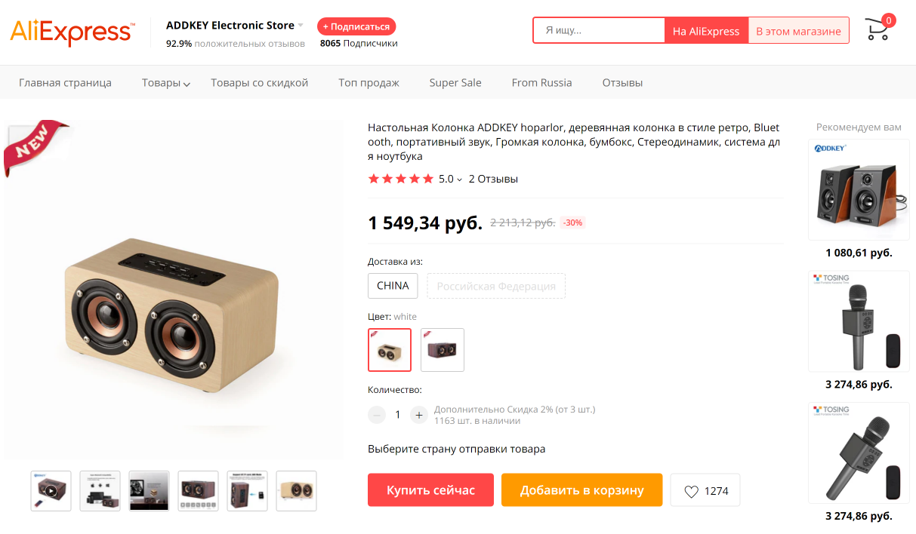Open the shopping cart icon
The height and width of the screenshot is (534, 916).
[x=877, y=29]
